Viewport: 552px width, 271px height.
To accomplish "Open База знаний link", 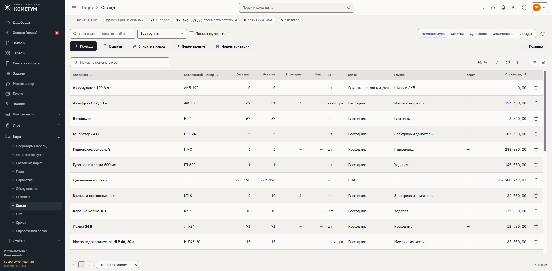I will pyautogui.click(x=13, y=255).
